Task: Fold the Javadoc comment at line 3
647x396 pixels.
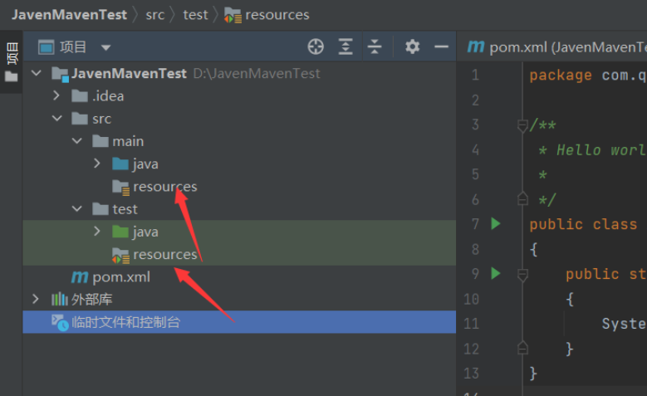Action: [x=522, y=125]
